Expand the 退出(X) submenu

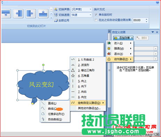(x=120, y=54)
